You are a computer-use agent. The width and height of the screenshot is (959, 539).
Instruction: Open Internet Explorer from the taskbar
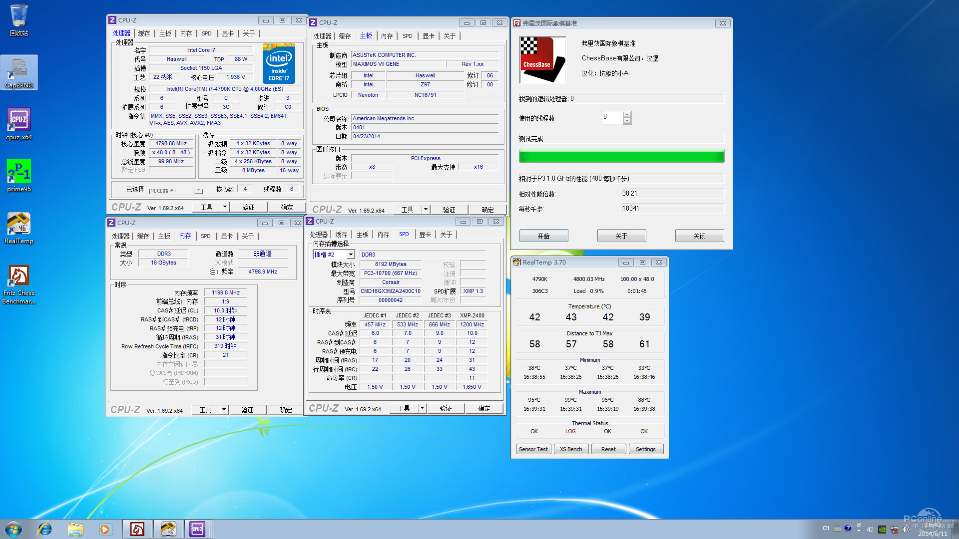(x=45, y=529)
